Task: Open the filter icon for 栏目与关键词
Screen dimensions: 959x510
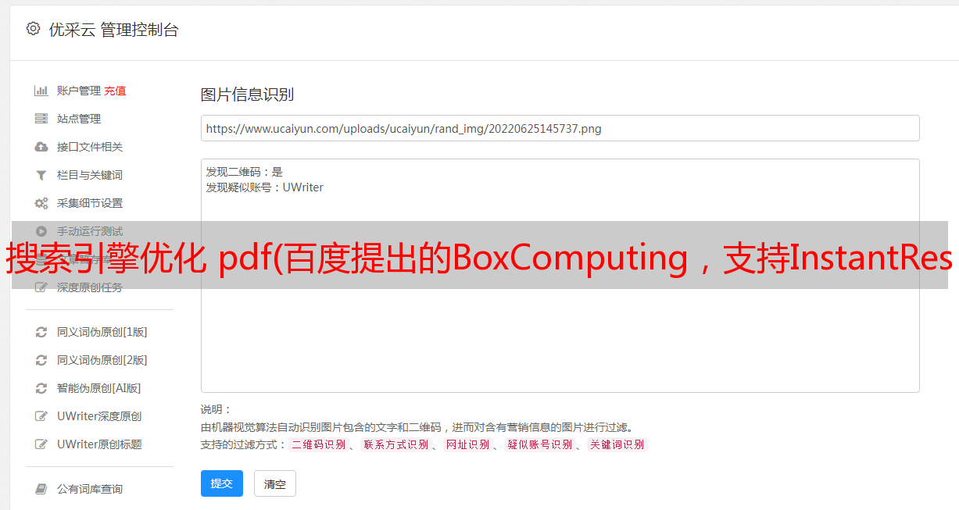Action: 41,175
